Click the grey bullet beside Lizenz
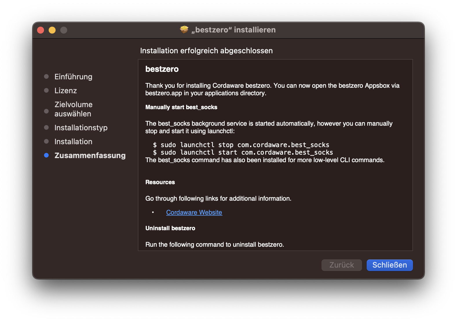The width and height of the screenshot is (457, 322). (x=46, y=90)
